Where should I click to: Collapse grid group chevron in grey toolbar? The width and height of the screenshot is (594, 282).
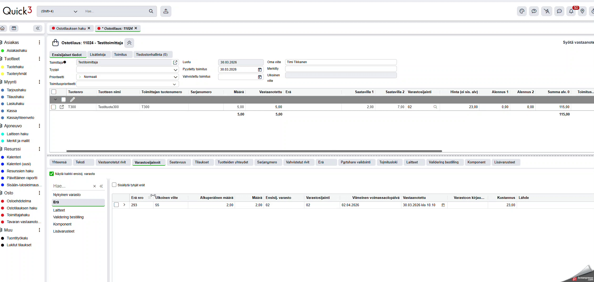click(x=55, y=99)
